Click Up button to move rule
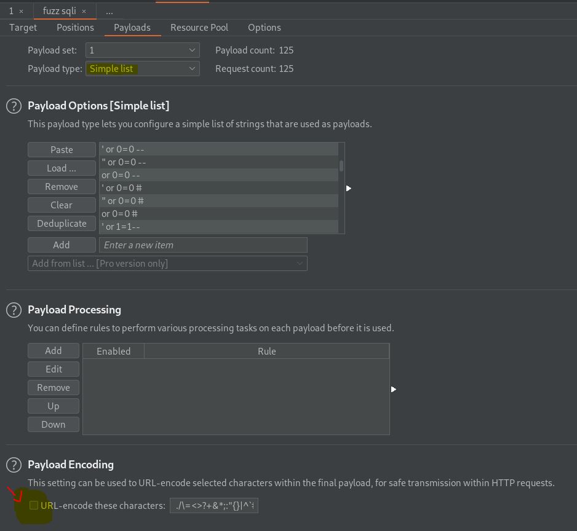Viewport: 577px width, 531px height. point(54,406)
